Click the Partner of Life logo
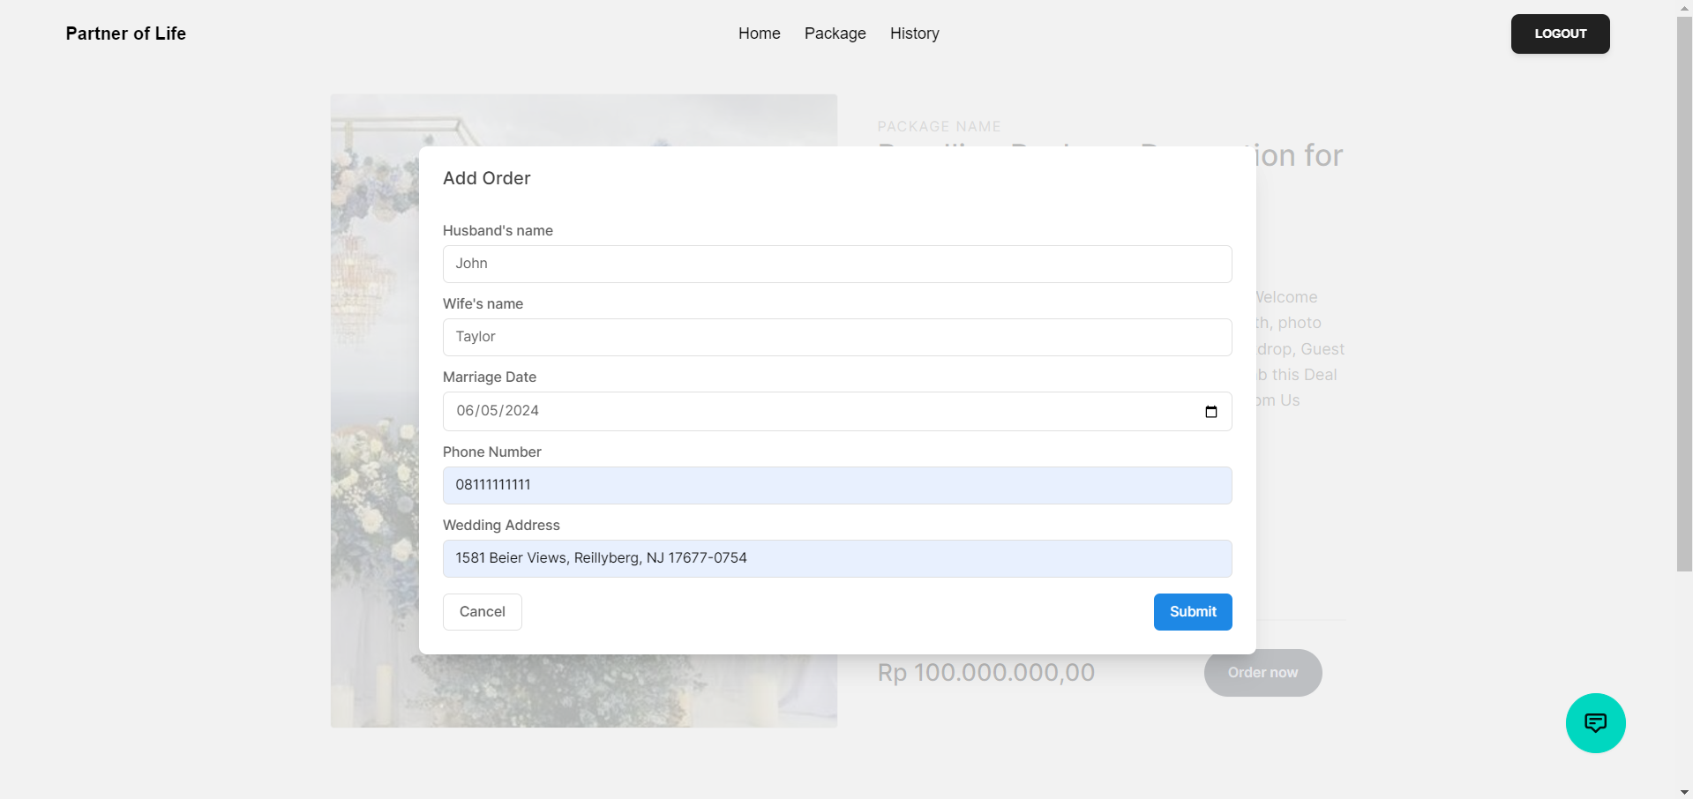The image size is (1693, 799). [126, 34]
